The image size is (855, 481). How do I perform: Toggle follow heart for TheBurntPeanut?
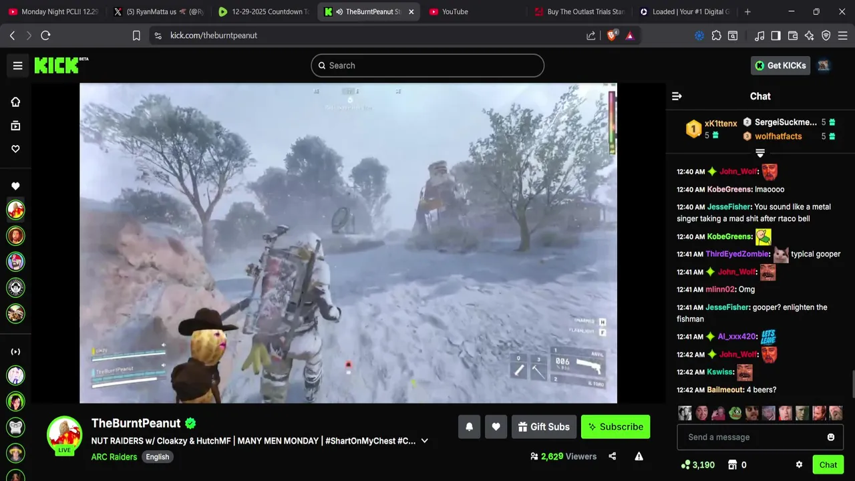[x=496, y=427]
